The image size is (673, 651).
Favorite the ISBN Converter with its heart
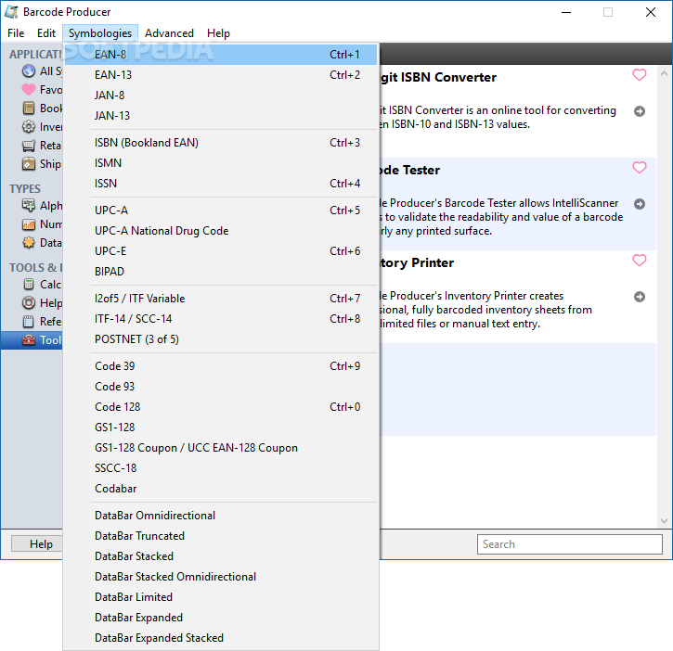[x=639, y=74]
